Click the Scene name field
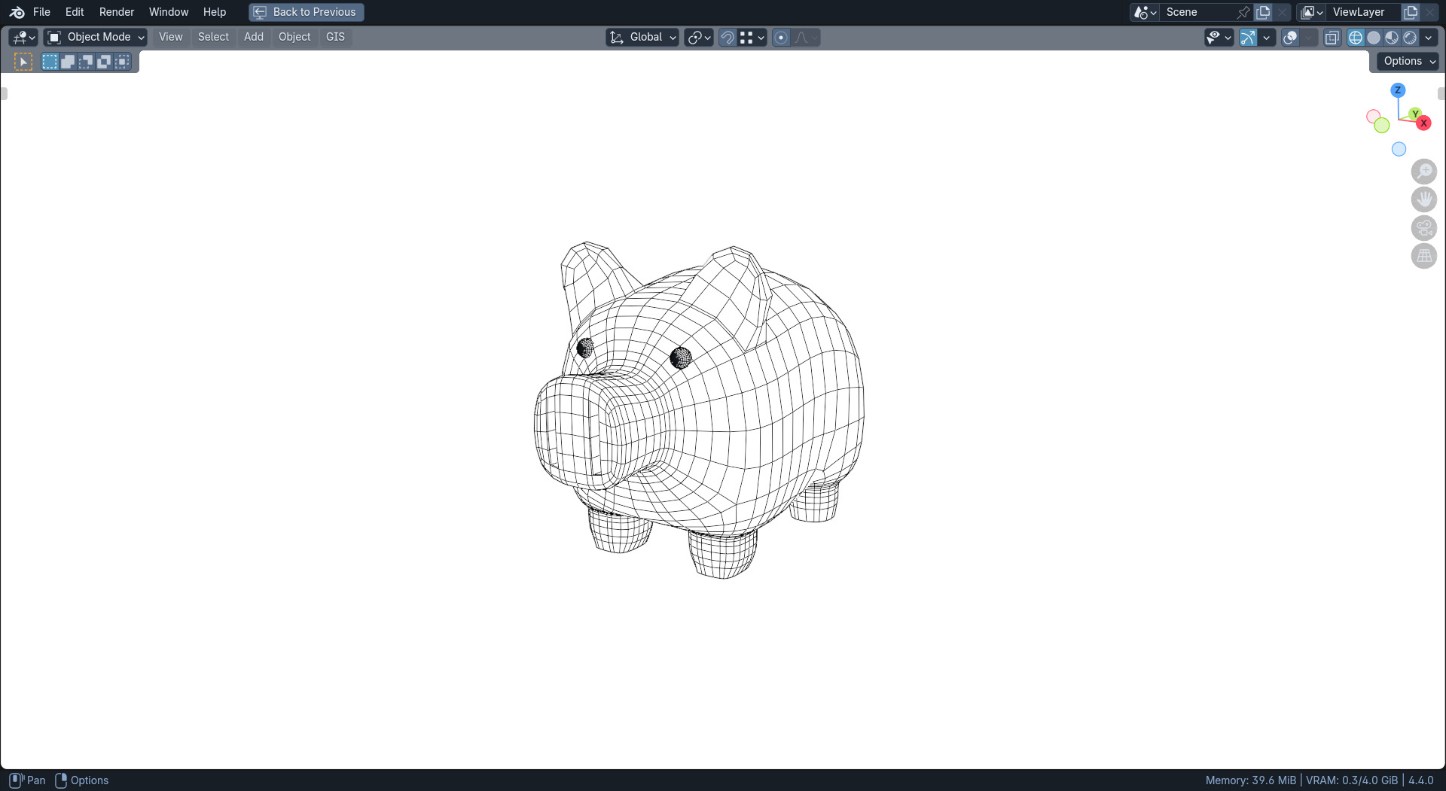 (x=1197, y=12)
